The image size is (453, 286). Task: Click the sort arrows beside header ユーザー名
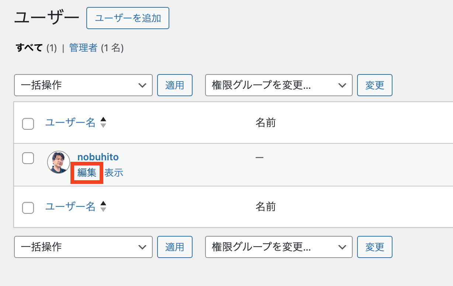(x=103, y=122)
